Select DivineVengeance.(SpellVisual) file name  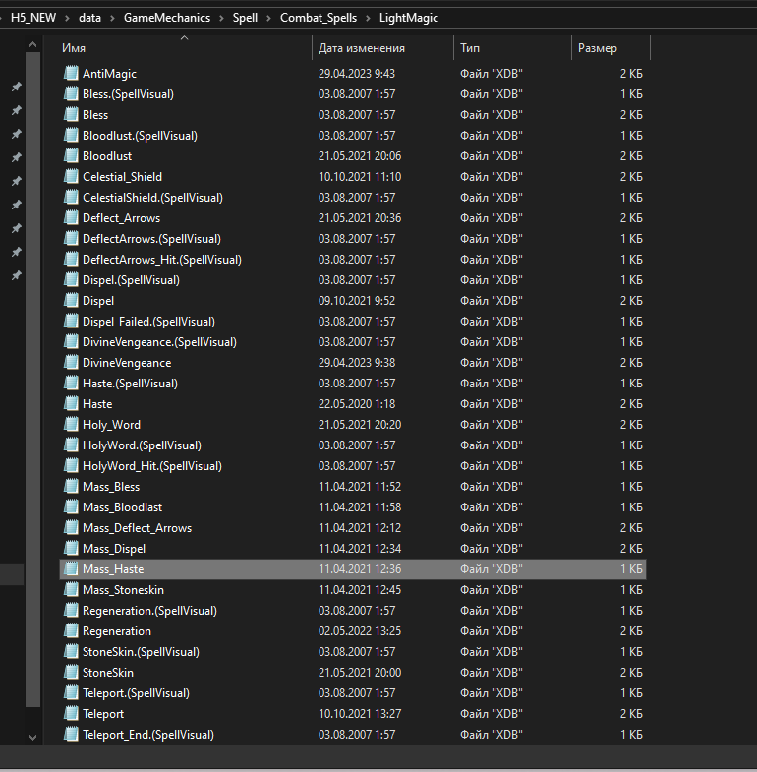click(x=159, y=342)
